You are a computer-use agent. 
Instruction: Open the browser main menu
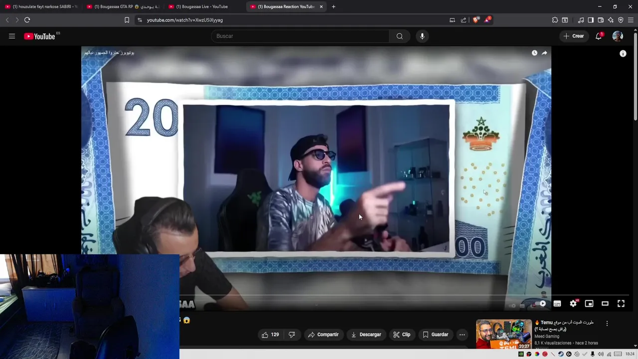click(631, 20)
